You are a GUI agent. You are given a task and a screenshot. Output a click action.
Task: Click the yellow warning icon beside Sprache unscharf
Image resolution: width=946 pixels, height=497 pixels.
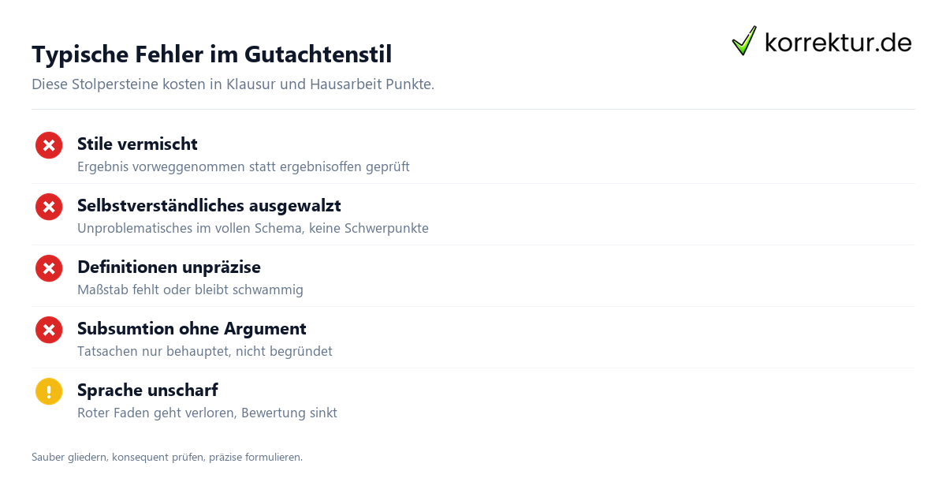coord(49,391)
